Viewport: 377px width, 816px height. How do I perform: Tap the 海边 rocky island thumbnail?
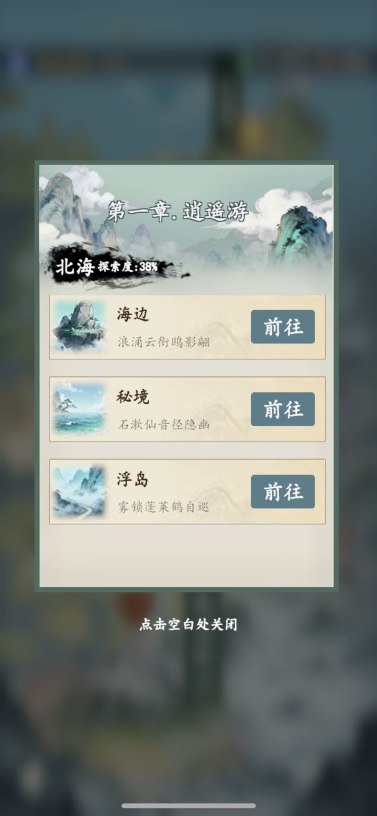pos(80,326)
